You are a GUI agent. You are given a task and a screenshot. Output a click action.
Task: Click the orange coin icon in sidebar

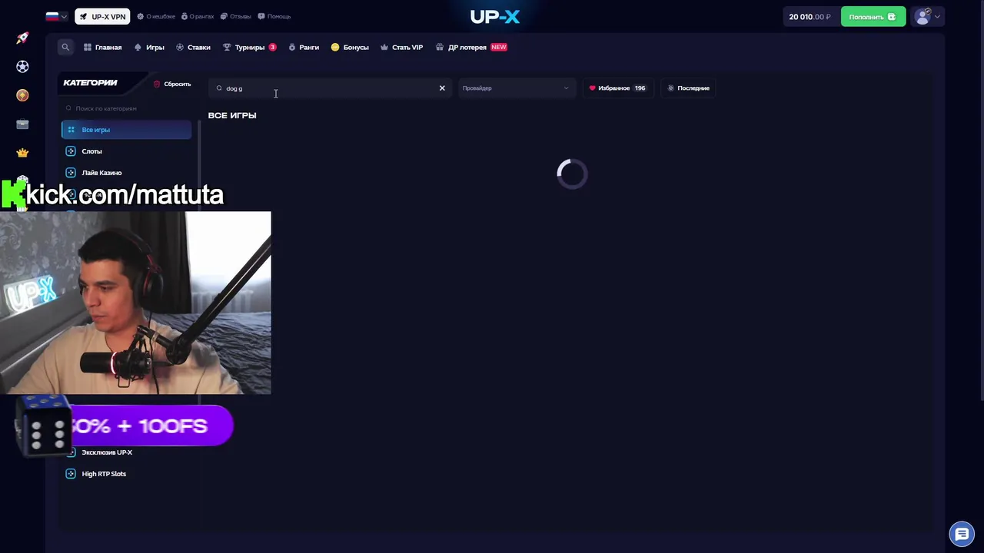(x=22, y=95)
